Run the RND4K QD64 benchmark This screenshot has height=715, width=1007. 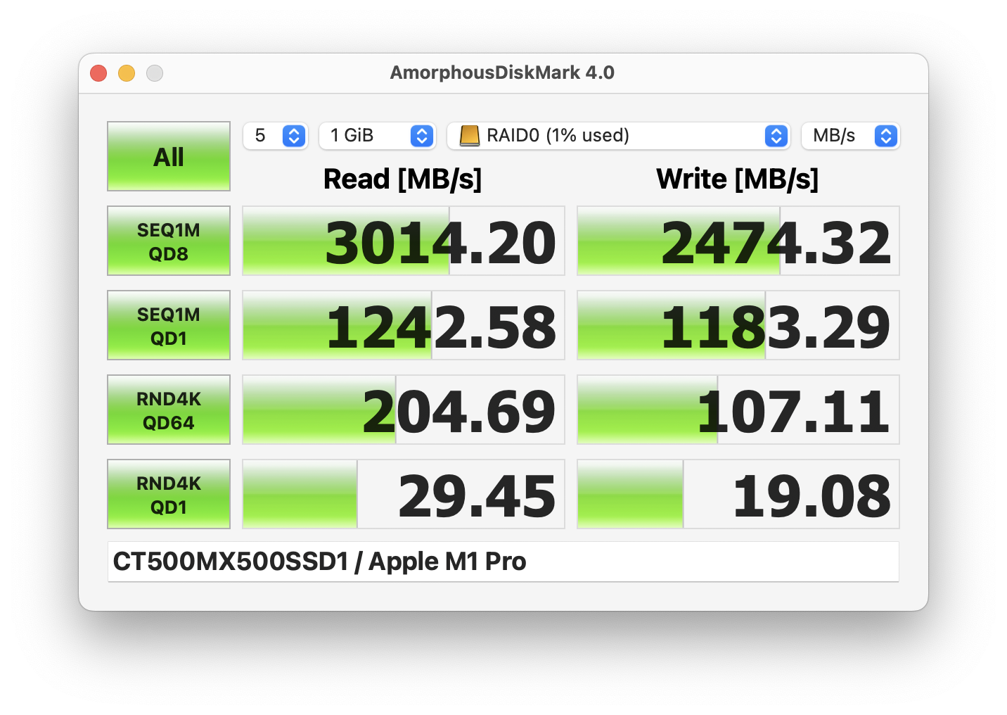[x=169, y=410]
